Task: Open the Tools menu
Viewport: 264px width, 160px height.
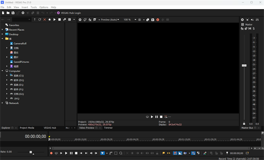Action: (34, 7)
